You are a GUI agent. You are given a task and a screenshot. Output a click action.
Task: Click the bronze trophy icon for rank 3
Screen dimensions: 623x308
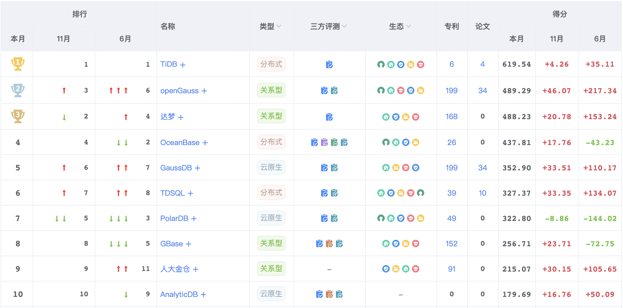pos(18,116)
